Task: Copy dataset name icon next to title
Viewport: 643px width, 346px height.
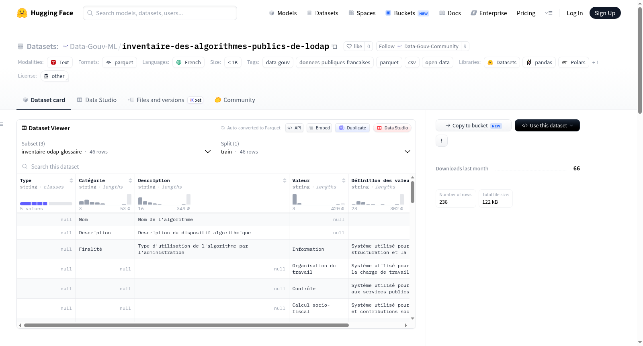Action: tap(334, 46)
